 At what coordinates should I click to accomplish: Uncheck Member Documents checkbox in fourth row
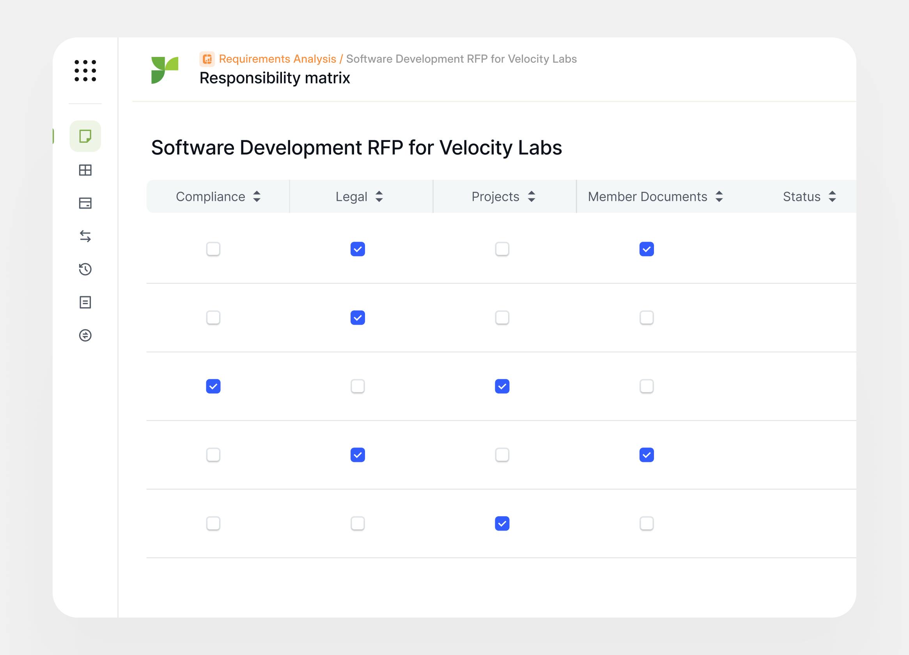click(647, 455)
